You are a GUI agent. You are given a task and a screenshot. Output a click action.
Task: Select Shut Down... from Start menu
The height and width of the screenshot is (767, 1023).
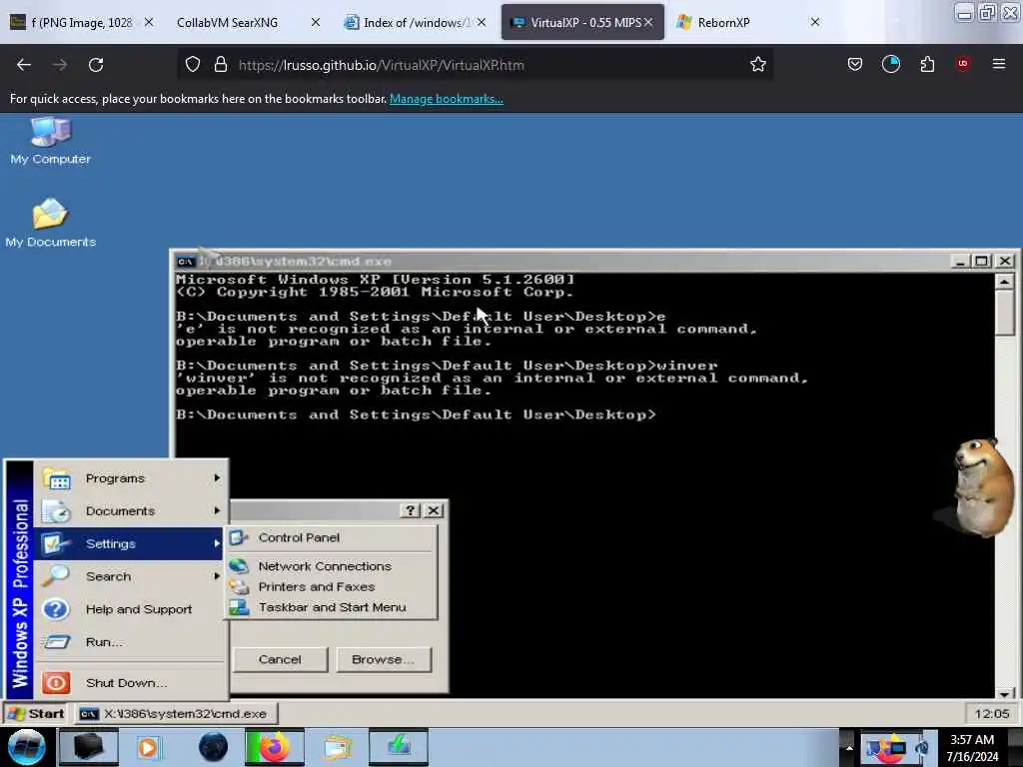pyautogui.click(x=129, y=683)
